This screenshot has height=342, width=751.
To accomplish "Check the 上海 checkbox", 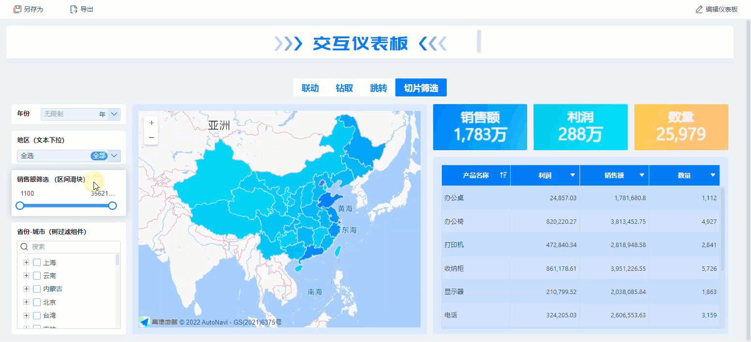I will (x=36, y=263).
